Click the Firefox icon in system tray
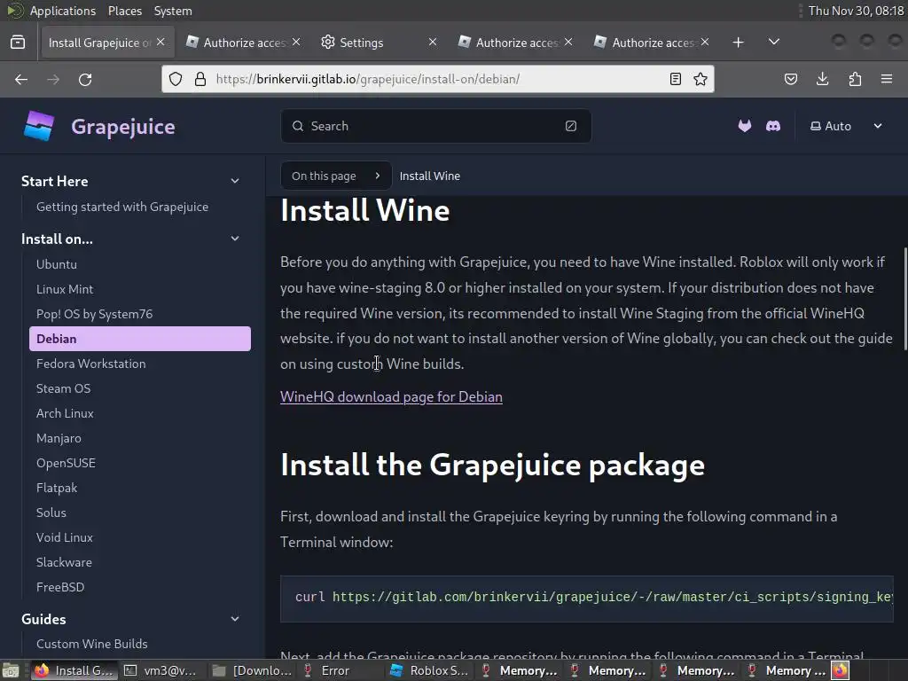 tap(841, 670)
